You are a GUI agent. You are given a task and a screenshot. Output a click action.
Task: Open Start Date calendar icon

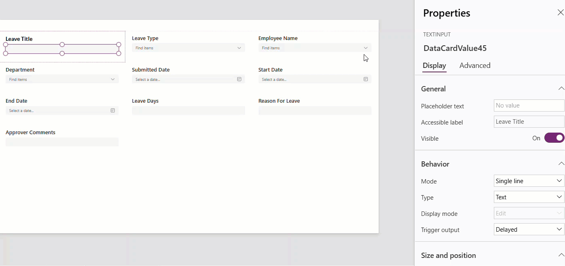pyautogui.click(x=366, y=79)
